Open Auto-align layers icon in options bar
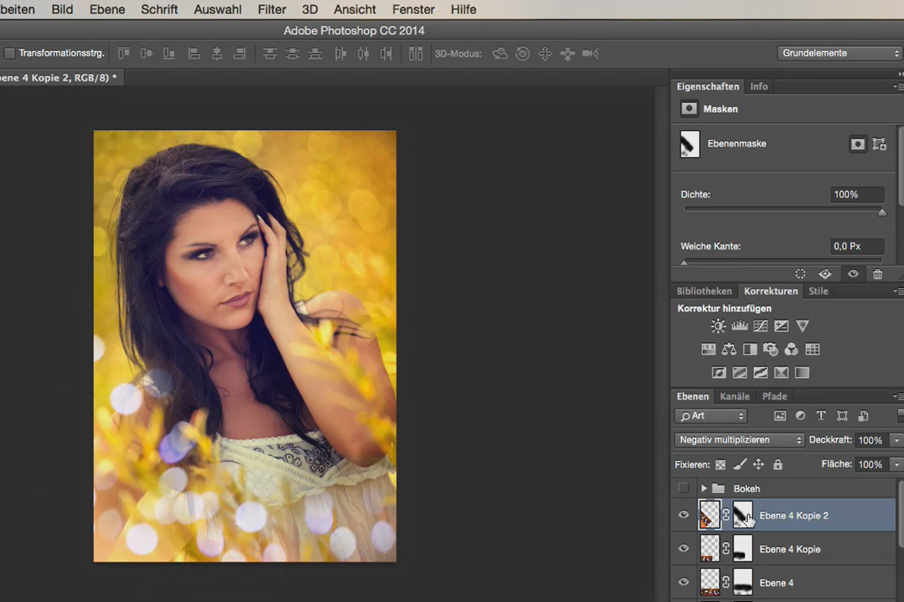 click(415, 53)
